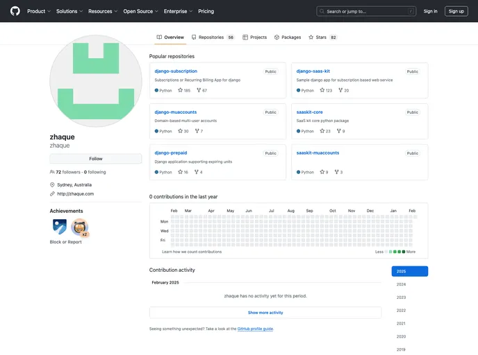
Task: View saaskit-muaccounts' 3 forks
Action: tap(338, 172)
